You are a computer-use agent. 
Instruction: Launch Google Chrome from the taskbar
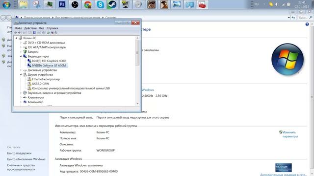pos(87,4)
